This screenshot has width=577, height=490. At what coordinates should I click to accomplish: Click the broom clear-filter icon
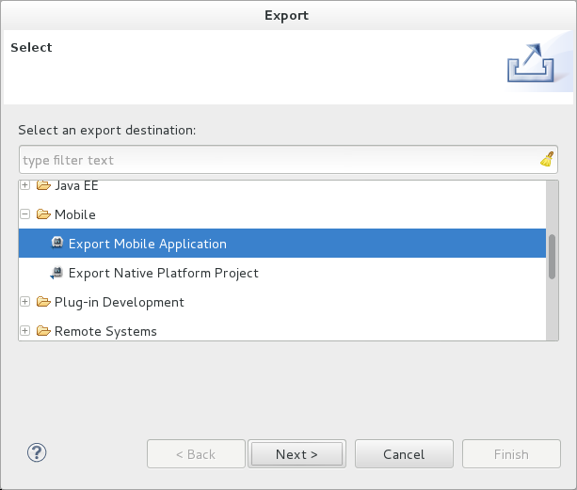pyautogui.click(x=547, y=160)
